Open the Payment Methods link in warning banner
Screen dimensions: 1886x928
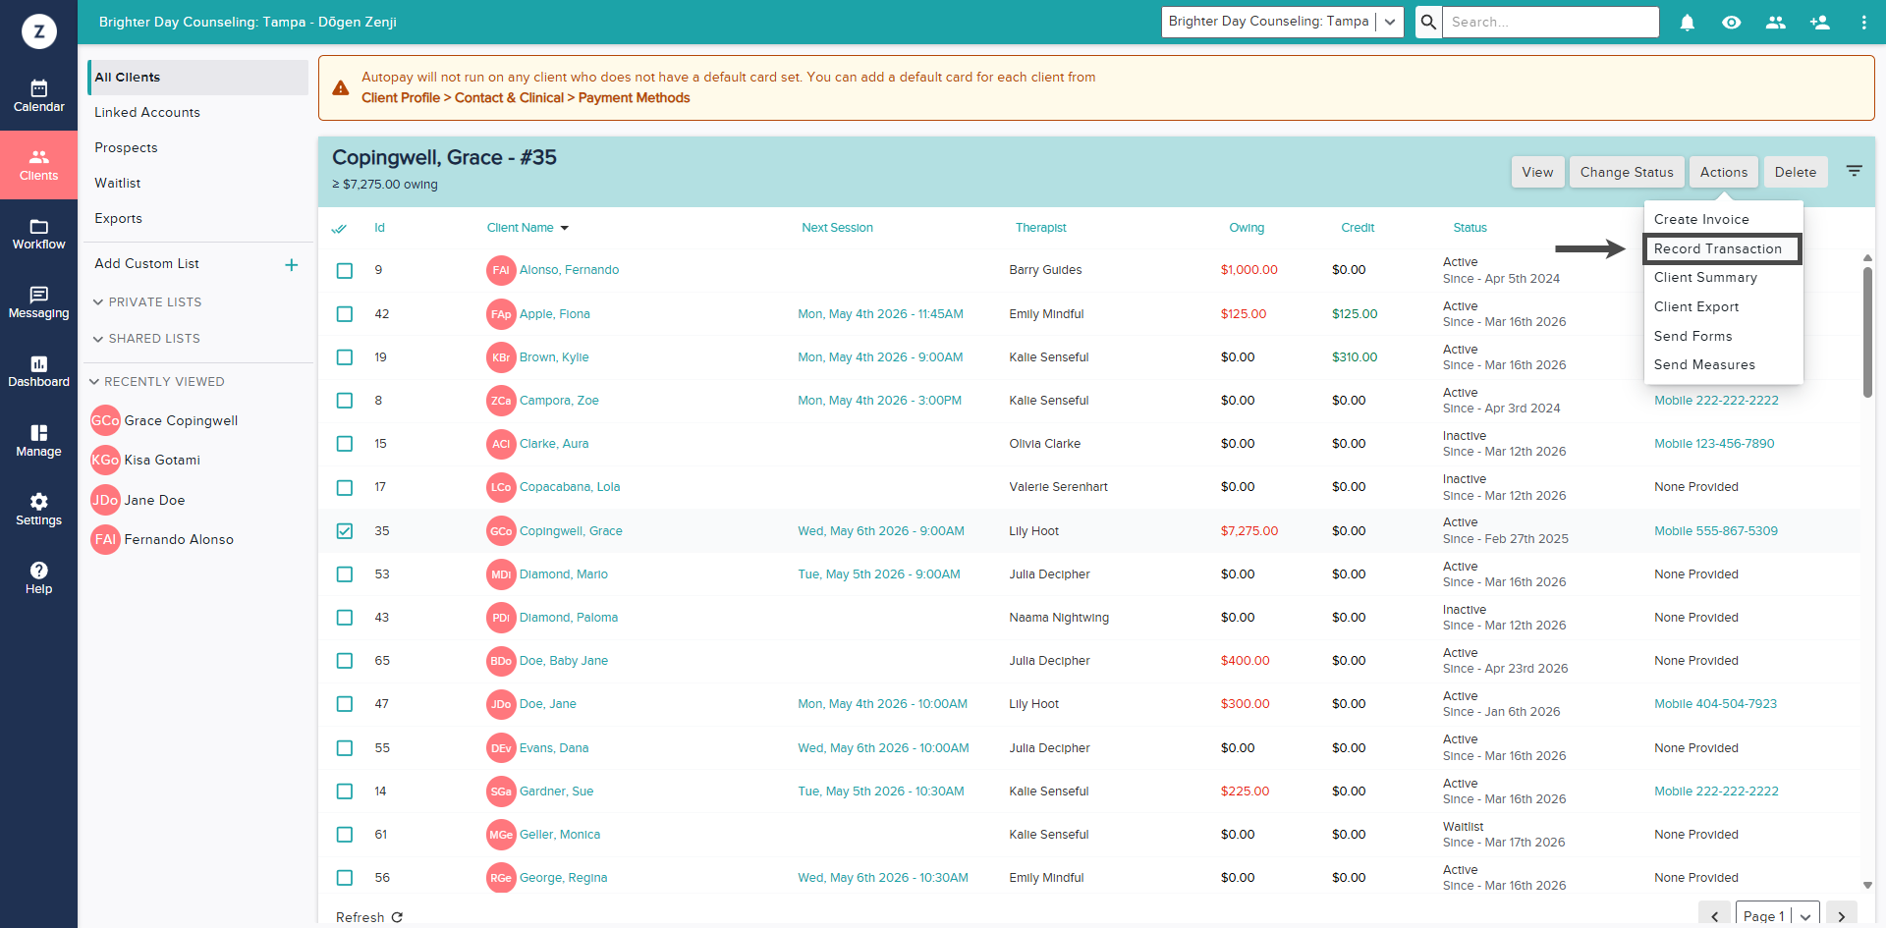tap(634, 97)
